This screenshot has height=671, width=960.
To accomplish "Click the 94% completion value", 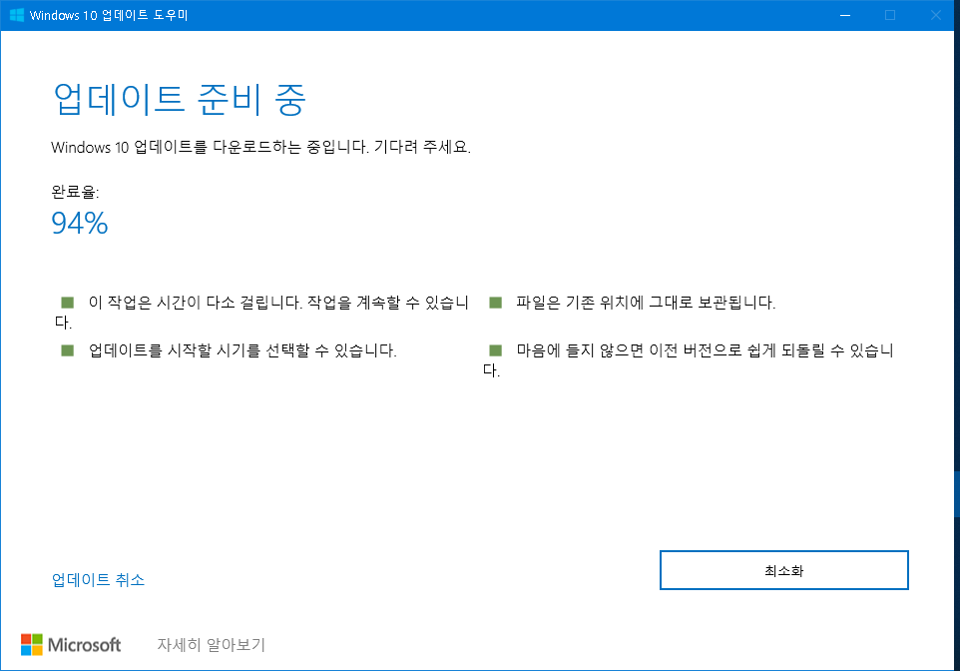I will click(x=80, y=223).
